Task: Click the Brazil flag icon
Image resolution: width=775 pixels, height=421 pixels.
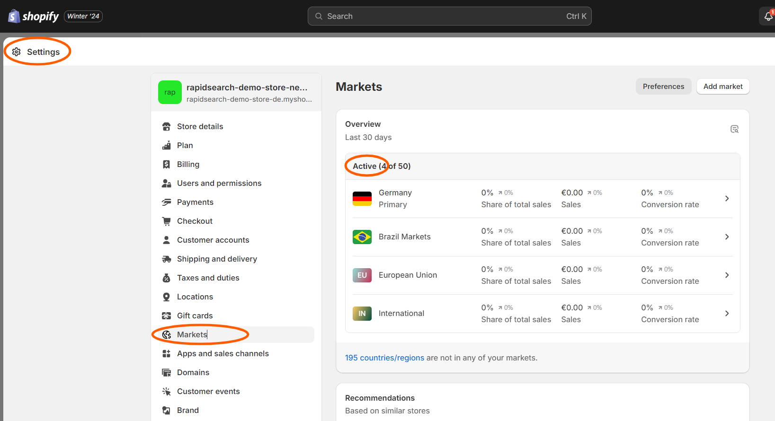Action: click(x=362, y=237)
